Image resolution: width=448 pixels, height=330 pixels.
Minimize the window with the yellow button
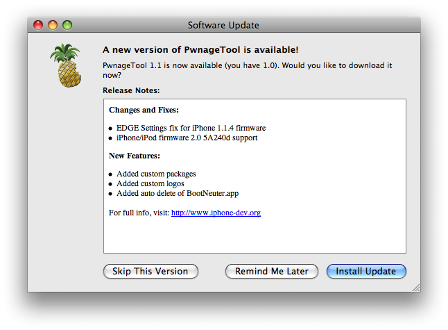(x=53, y=26)
